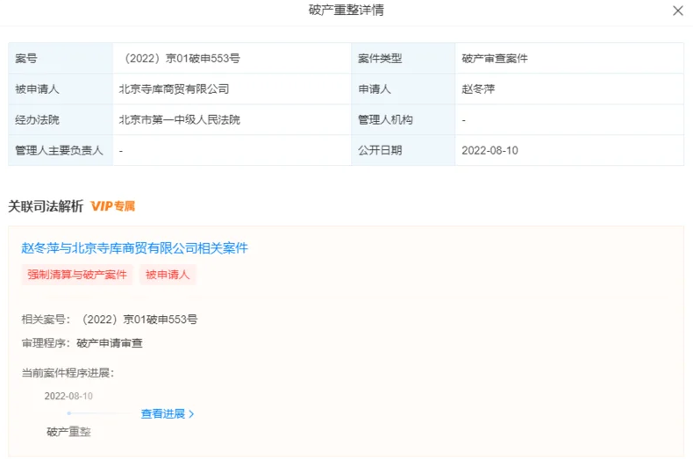Click the 管理人机构 label cell

click(x=385, y=119)
